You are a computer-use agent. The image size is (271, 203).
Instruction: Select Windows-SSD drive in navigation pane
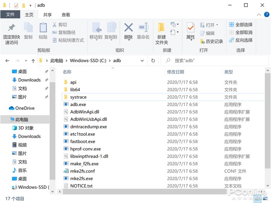pyautogui.click(x=31, y=187)
